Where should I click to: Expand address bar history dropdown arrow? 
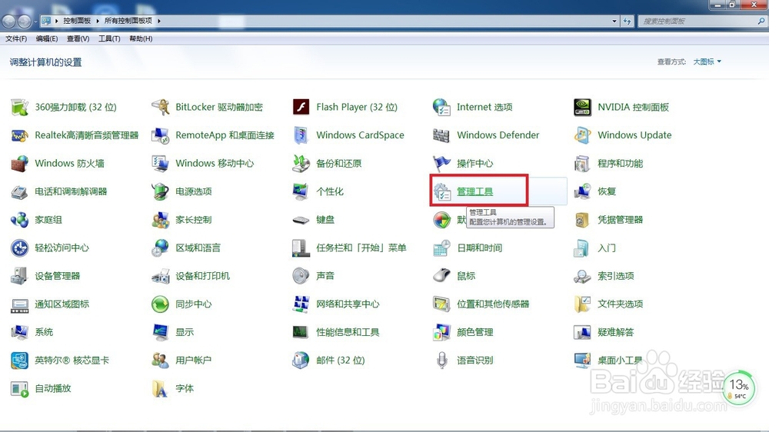(x=614, y=21)
